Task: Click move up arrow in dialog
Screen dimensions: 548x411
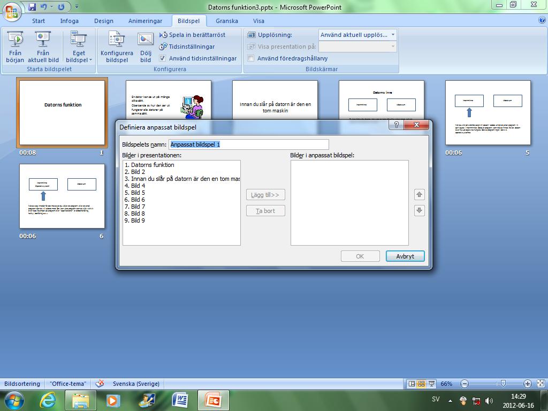Action: click(x=420, y=194)
